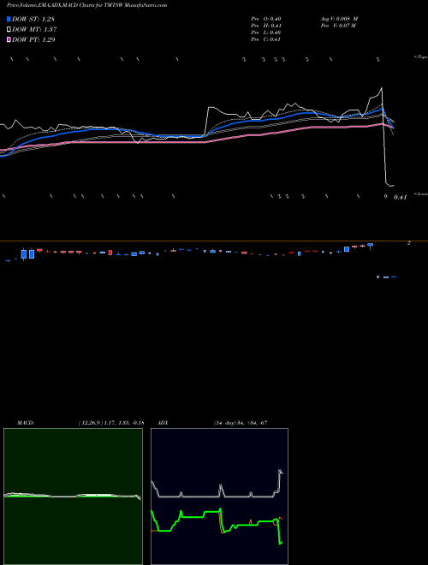Click the MACD '(12,26,9) 1.17, 1.35, -0.18' values
This screenshot has width=428, height=565.
[111, 423]
